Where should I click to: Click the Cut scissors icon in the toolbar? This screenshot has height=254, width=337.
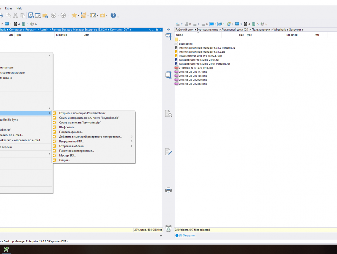pos(15,15)
